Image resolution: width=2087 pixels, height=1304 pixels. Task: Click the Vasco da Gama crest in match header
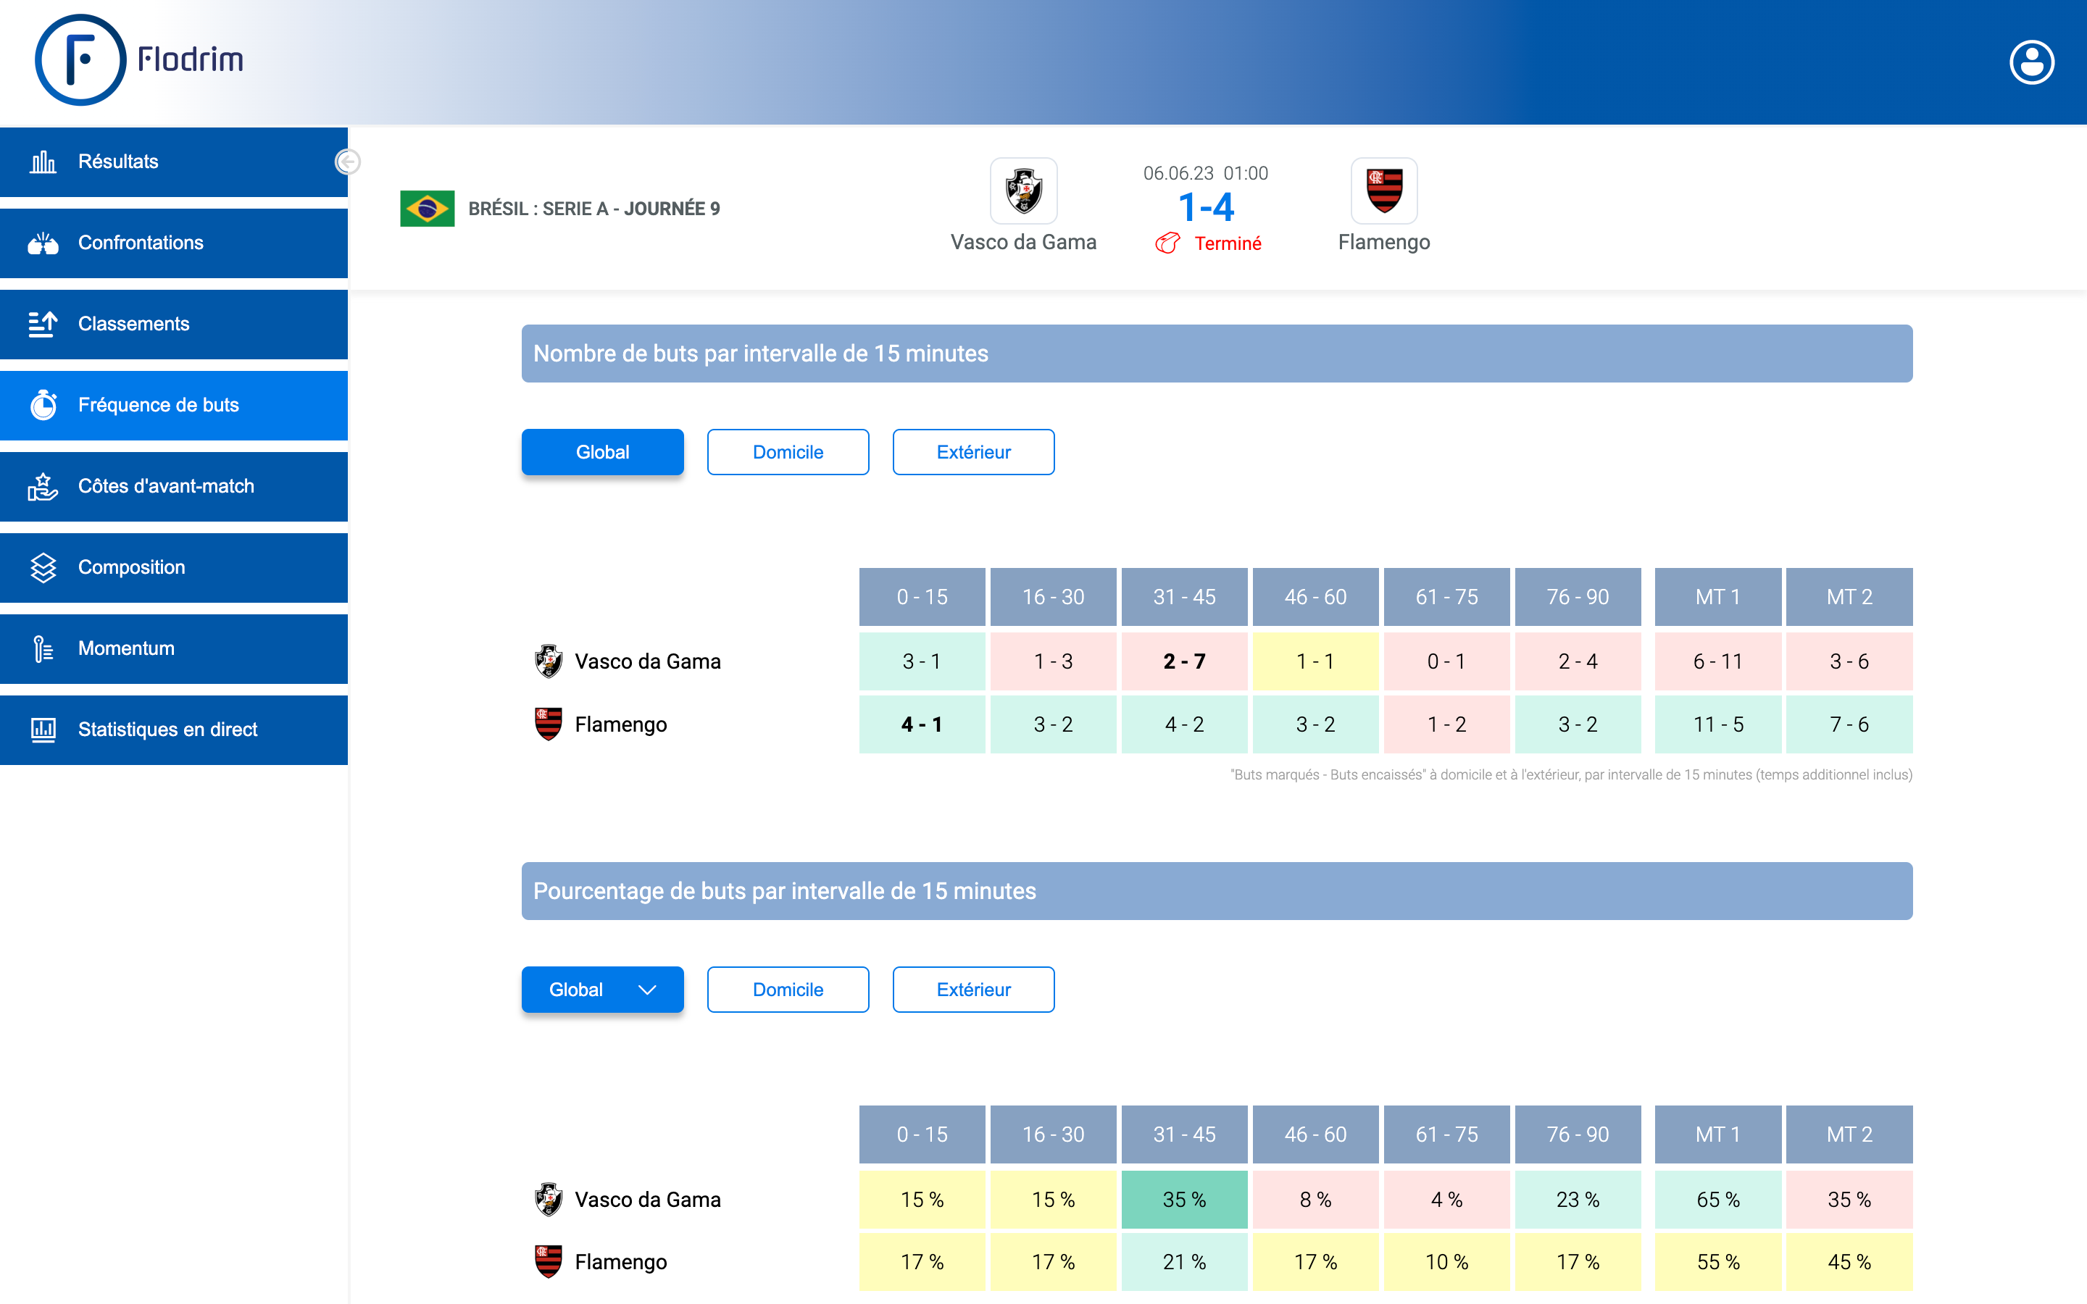tap(1024, 190)
